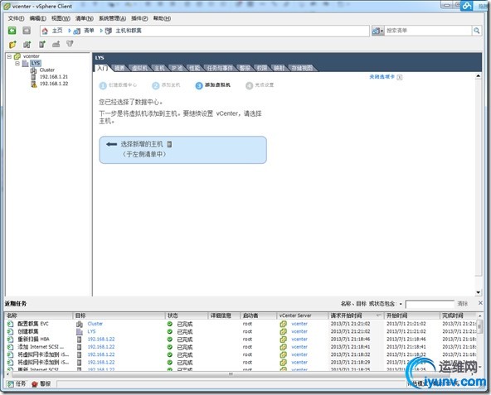Click 192.168.1.22 link in 重新扫描 HBA row
The height and width of the screenshot is (395, 491).
(x=101, y=340)
